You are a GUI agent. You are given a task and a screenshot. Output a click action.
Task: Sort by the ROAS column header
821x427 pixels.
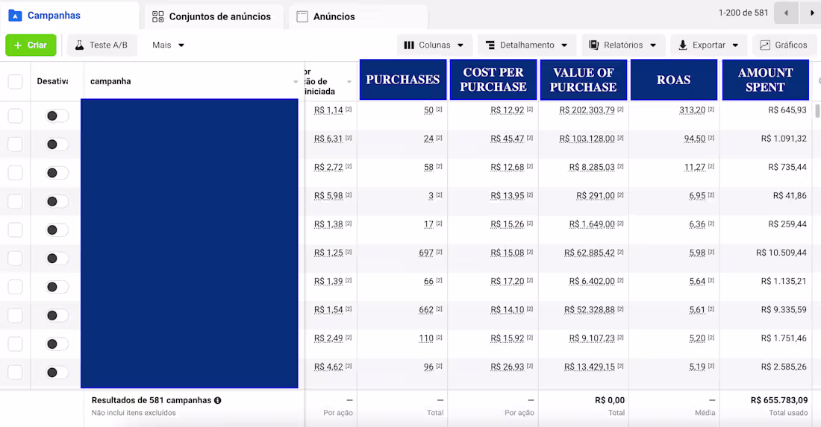tap(674, 80)
